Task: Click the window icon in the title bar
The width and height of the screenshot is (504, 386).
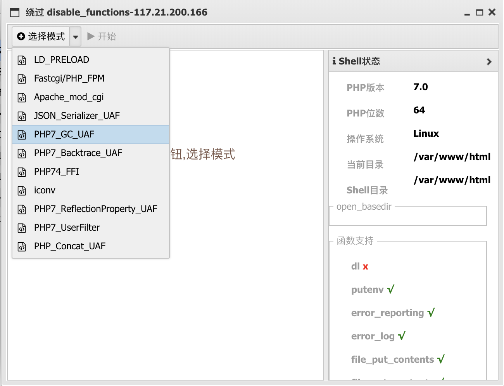Action: point(15,12)
